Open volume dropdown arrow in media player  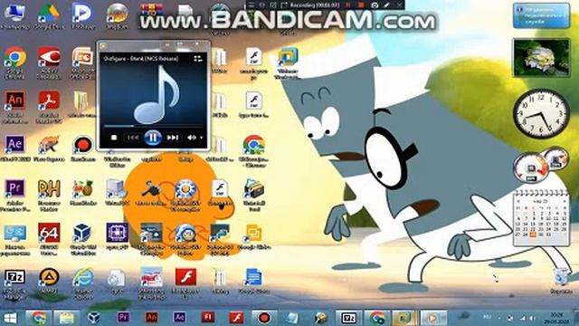pos(201,138)
